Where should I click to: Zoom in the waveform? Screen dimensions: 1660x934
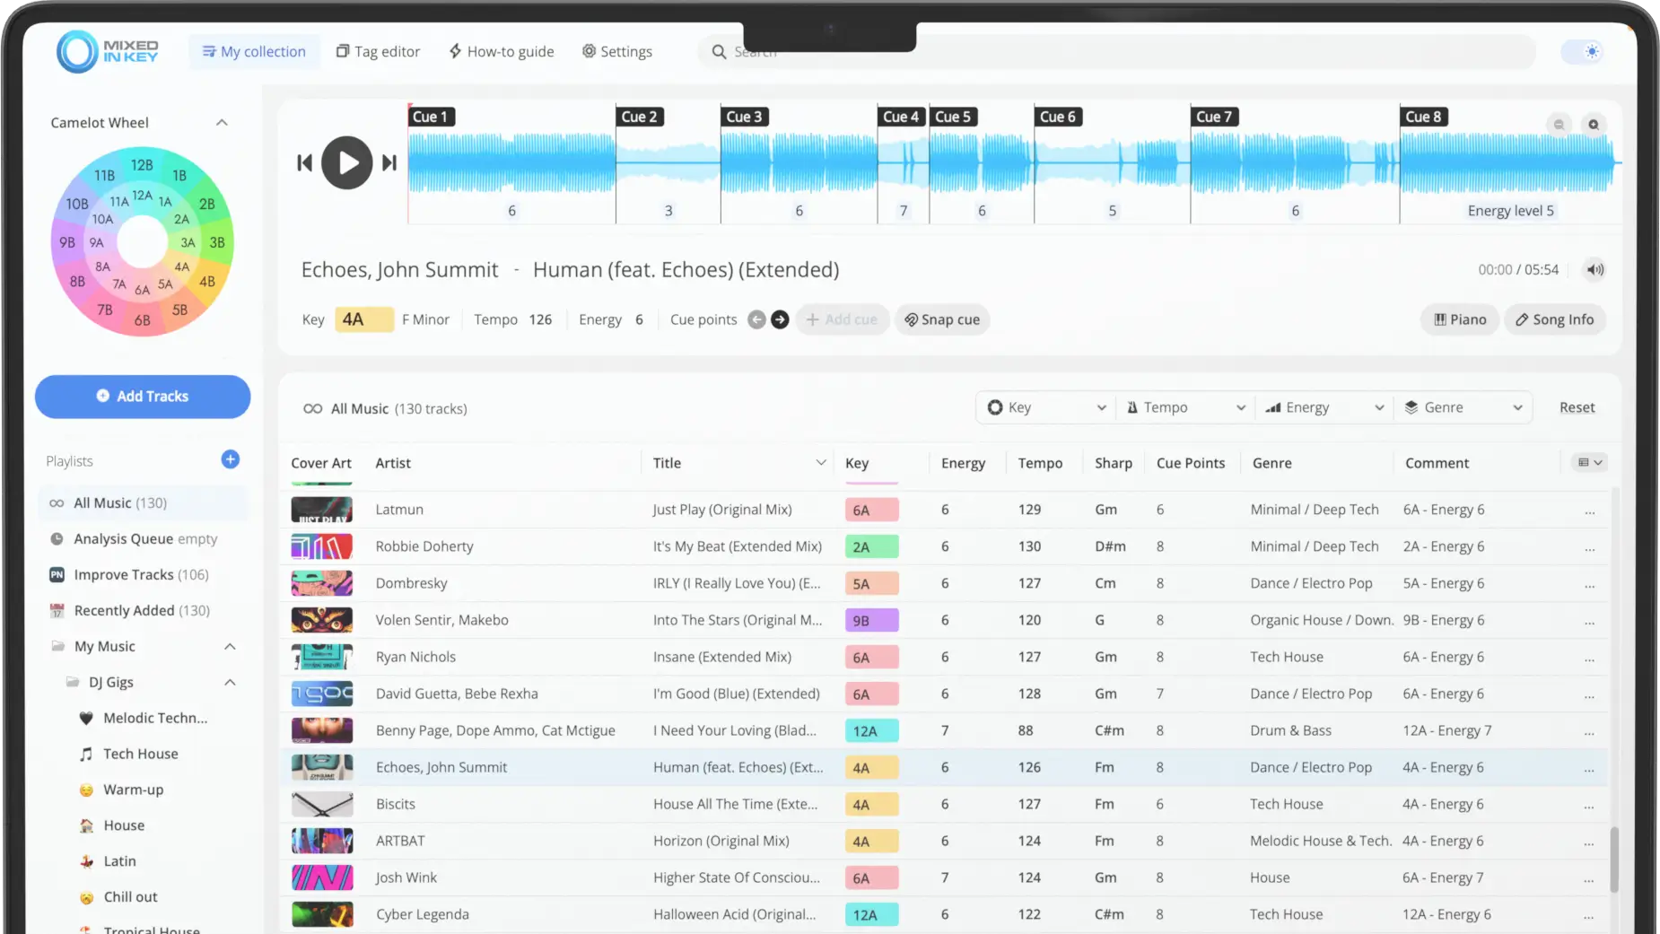click(1594, 125)
